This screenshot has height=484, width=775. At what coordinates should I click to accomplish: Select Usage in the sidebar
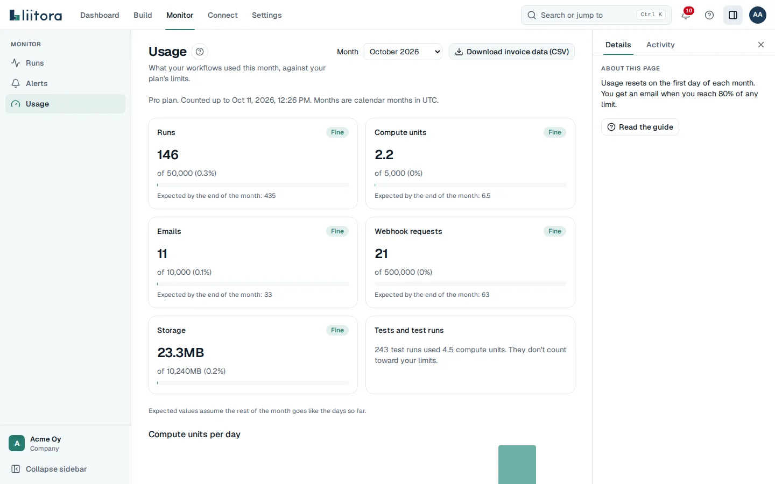tap(65, 104)
